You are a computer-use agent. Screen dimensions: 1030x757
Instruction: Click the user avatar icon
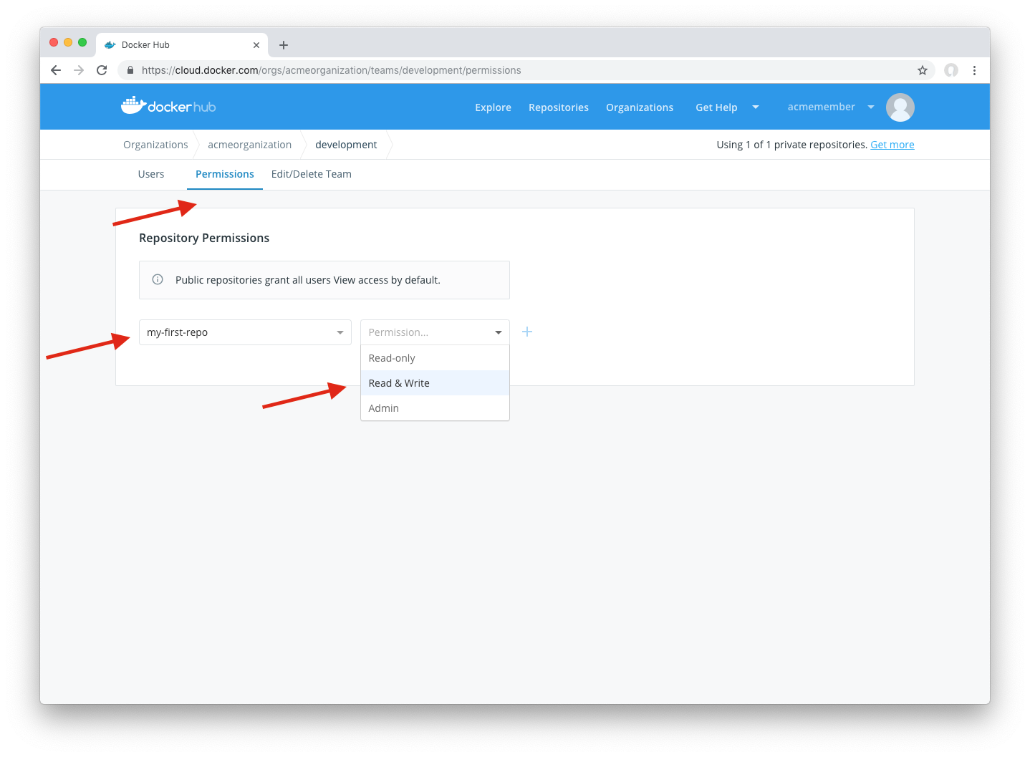(900, 107)
